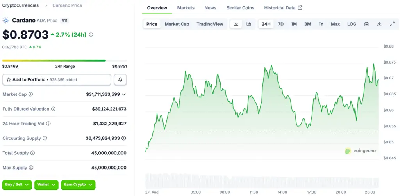
Task: Switch chart to TradingView mode
Action: pyautogui.click(x=210, y=24)
